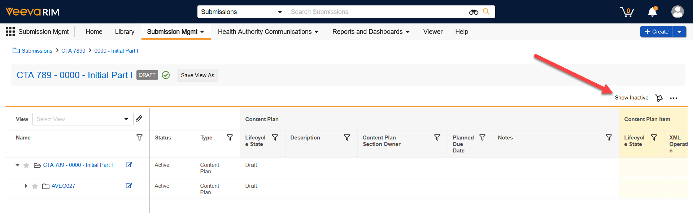Viewport: 693px width, 213px height.
Task: Filter Content Plan Section Owner column
Action: click(x=437, y=137)
